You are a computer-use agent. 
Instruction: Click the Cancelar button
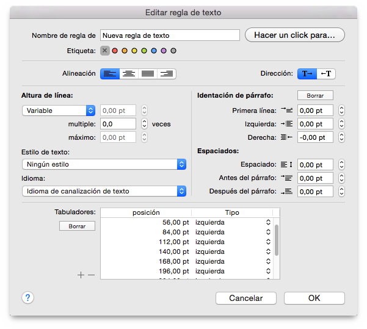coord(246,298)
